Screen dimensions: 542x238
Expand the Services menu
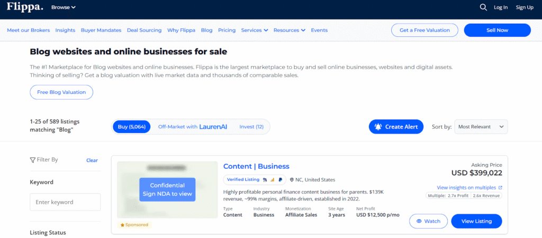[254, 30]
